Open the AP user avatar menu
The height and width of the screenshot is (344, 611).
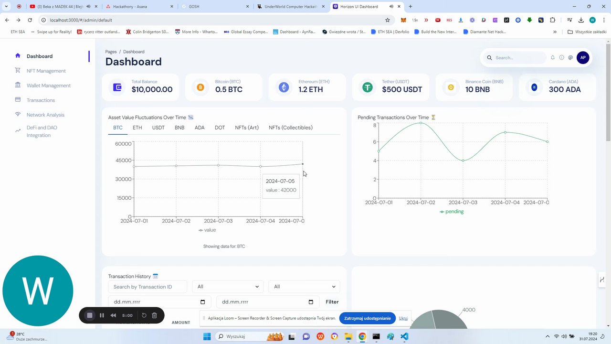pyautogui.click(x=583, y=57)
